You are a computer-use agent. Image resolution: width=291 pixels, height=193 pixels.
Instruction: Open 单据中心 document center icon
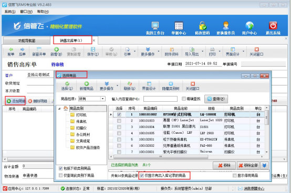(179, 26)
